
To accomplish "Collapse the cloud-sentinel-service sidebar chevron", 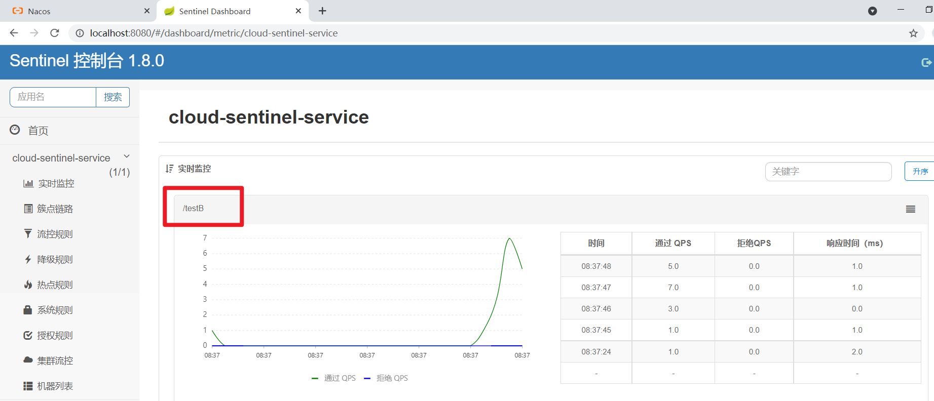I will coord(127,156).
